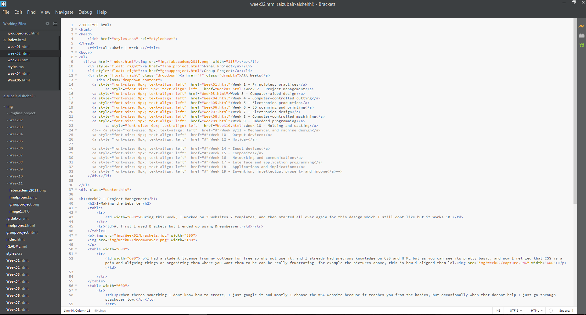Image resolution: width=586 pixels, height=315 pixels.
Task: Fold the ul block at line 8
Action: [76, 57]
